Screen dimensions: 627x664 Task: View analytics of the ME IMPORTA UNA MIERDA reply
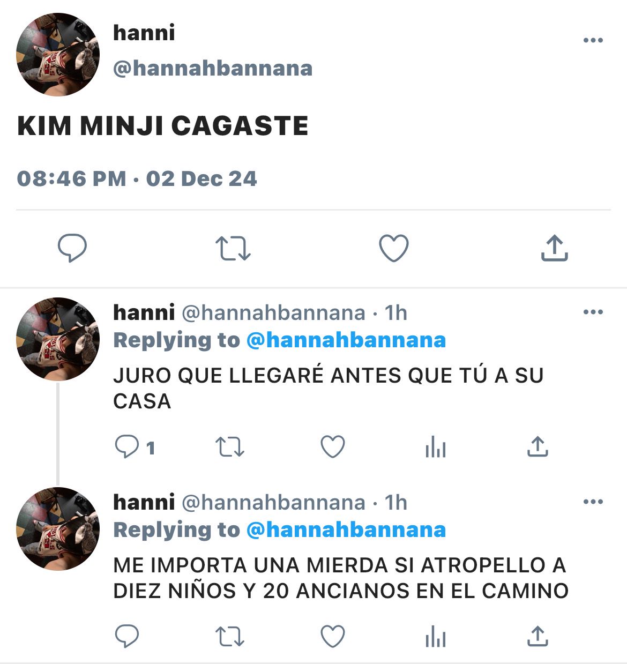click(x=435, y=637)
